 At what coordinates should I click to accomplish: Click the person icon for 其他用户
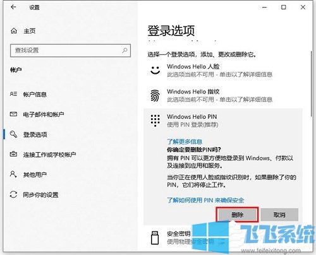pos(13,174)
